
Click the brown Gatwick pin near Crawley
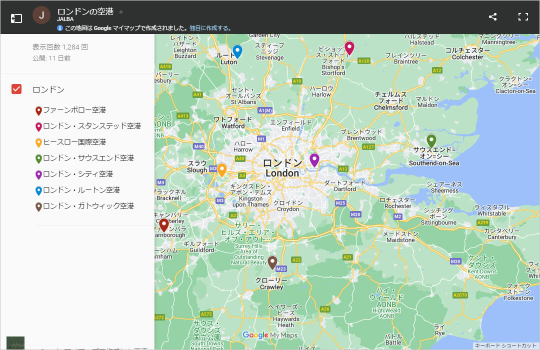272,261
